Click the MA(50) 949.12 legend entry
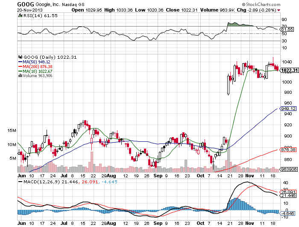The image size is (299, 227). point(34,62)
